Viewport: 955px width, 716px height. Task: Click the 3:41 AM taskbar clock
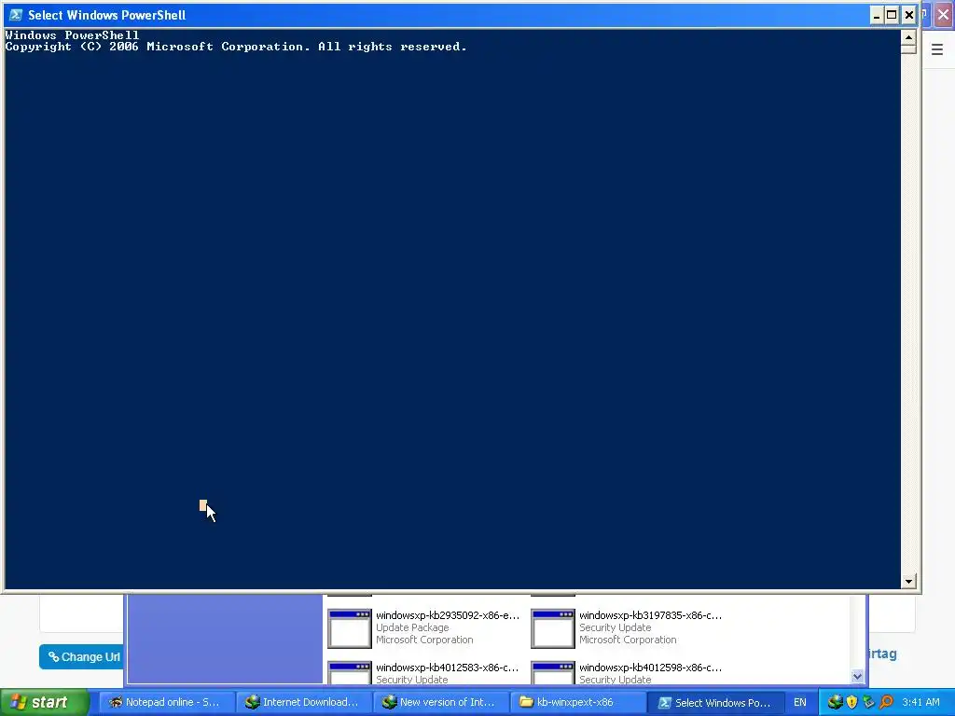[x=920, y=703]
